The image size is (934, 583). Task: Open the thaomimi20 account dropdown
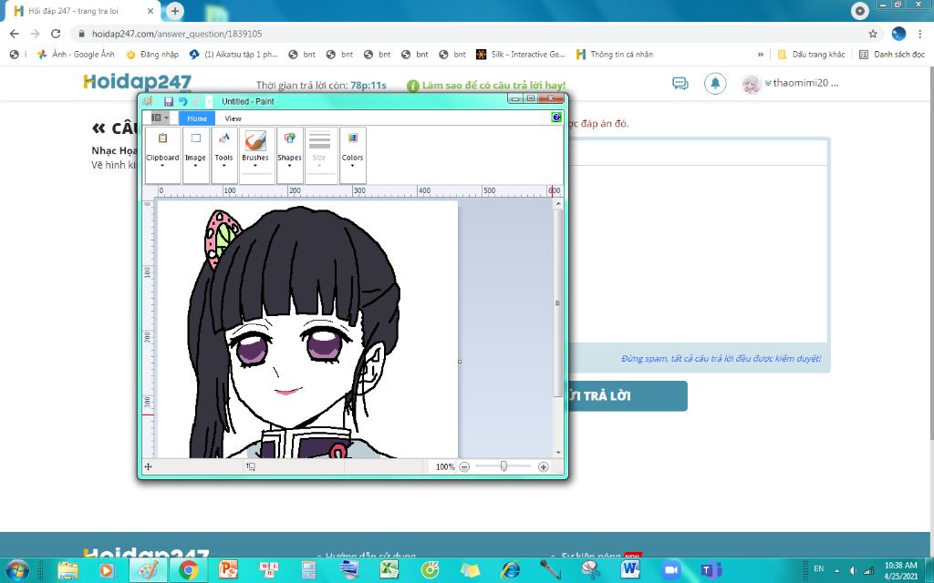[x=802, y=83]
